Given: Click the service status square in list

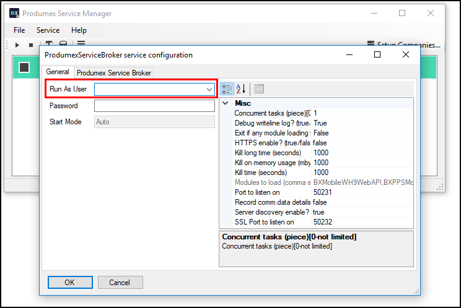Looking at the screenshot, I should 24,67.
